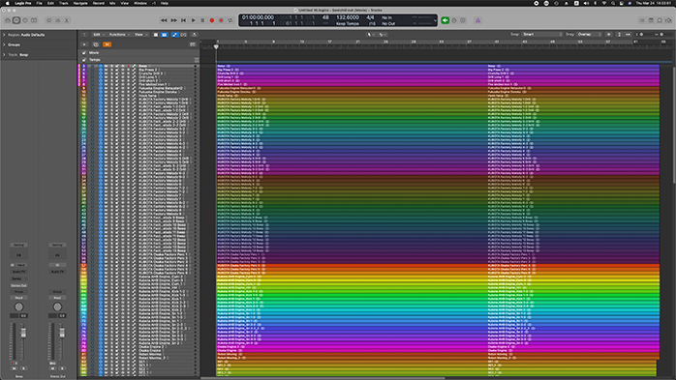Open Smart Controls icon
The height and width of the screenshot is (380, 676).
(x=48, y=20)
